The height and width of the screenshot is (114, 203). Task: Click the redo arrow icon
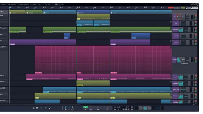click(x=45, y=108)
